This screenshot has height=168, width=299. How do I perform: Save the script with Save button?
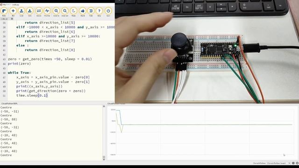coord(30,12)
